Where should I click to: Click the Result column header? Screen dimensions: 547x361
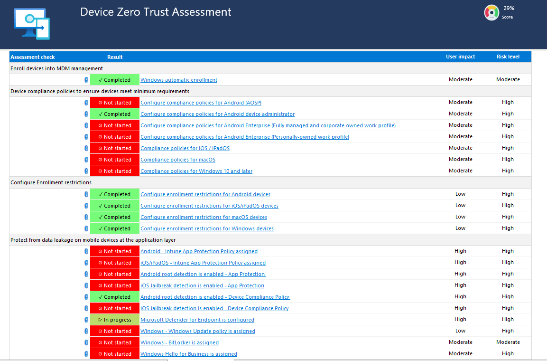[115, 57]
